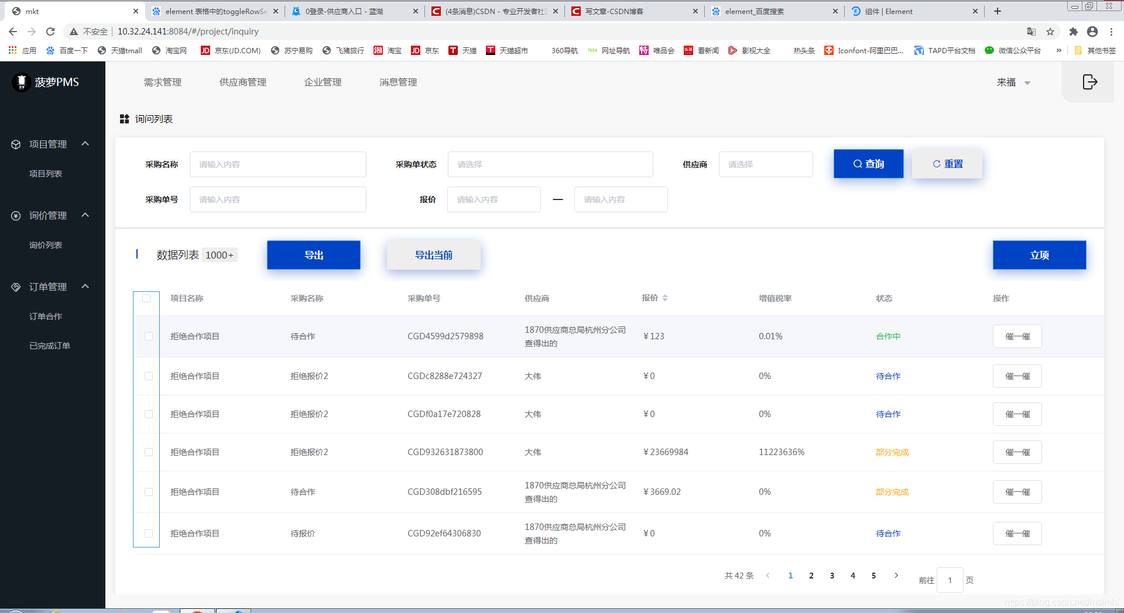Viewport: 1124px width, 613px height.
Task: Check the row with order number CGD4599d2579898
Action: 149,336
